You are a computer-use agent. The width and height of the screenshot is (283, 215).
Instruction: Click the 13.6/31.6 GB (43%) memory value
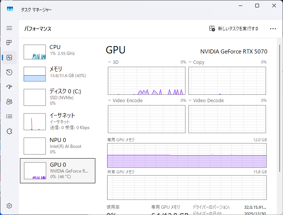[68, 76]
